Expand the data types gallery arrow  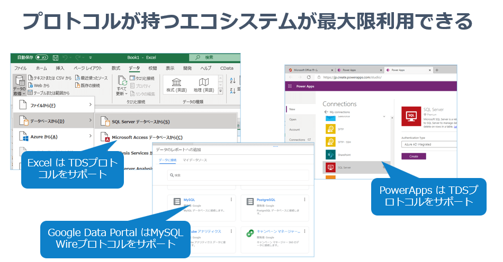click(220, 91)
